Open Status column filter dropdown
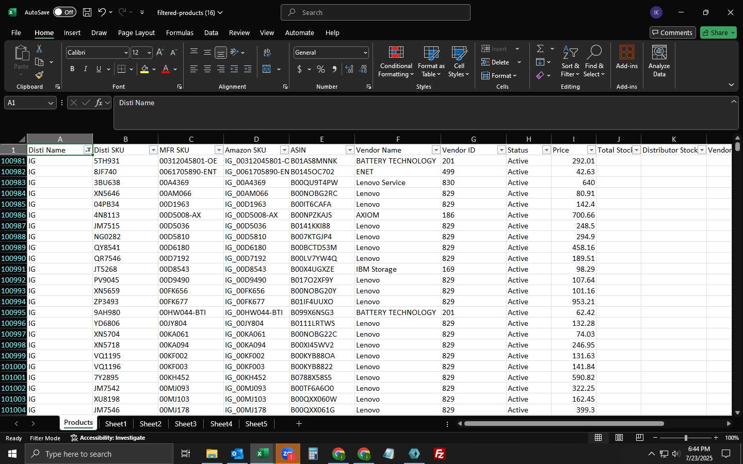This screenshot has width=743, height=464. click(x=546, y=150)
